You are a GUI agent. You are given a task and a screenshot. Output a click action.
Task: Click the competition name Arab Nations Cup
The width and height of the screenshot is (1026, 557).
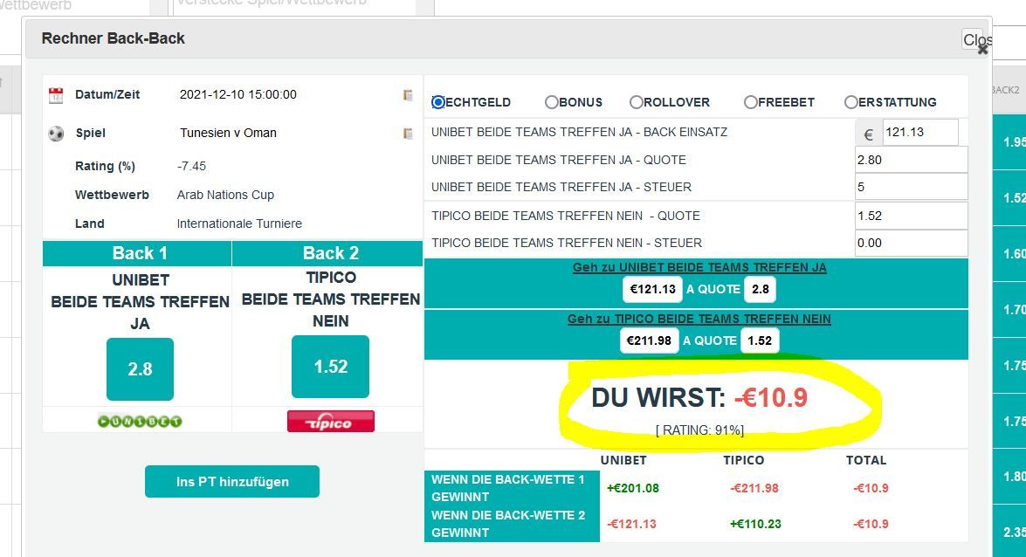coord(226,195)
